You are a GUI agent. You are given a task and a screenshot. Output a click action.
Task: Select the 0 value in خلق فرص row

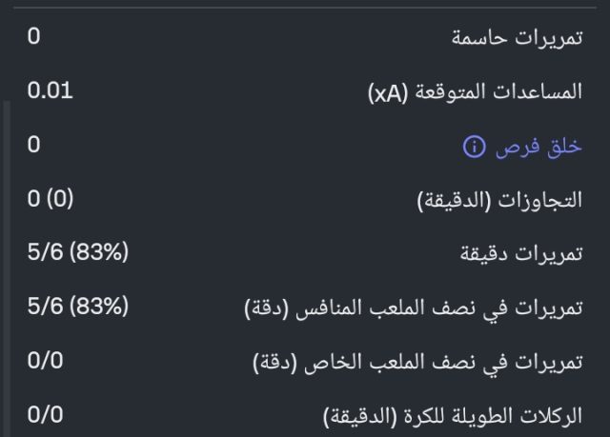click(x=34, y=146)
